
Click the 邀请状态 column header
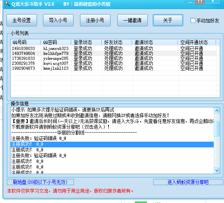(155, 42)
